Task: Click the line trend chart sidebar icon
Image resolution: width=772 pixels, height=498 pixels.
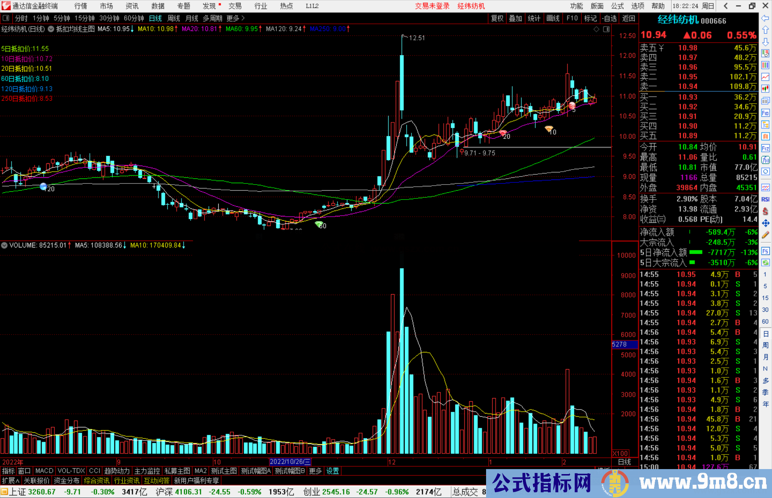Action: pyautogui.click(x=765, y=77)
